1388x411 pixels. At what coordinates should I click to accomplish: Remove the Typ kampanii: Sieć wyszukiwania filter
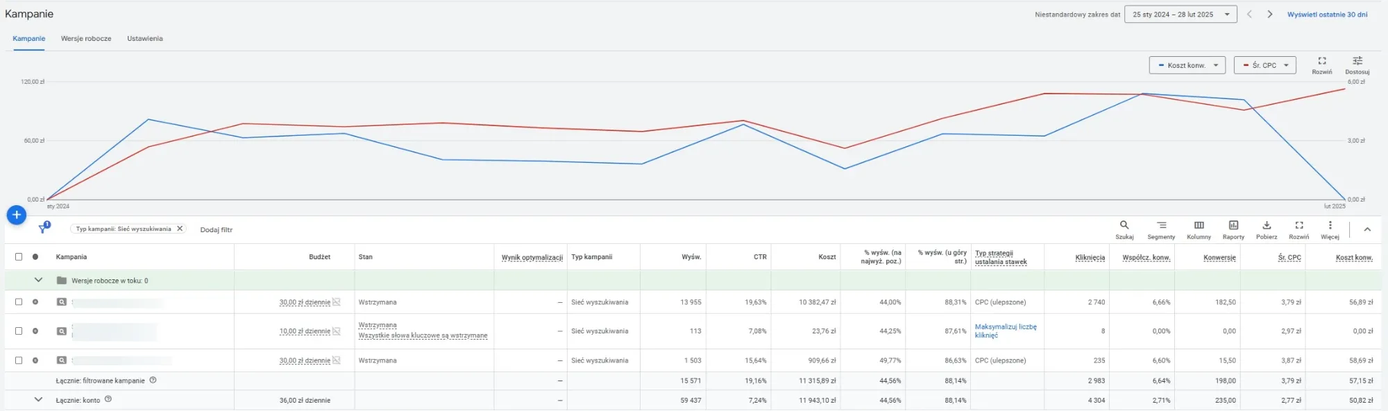tap(180, 228)
